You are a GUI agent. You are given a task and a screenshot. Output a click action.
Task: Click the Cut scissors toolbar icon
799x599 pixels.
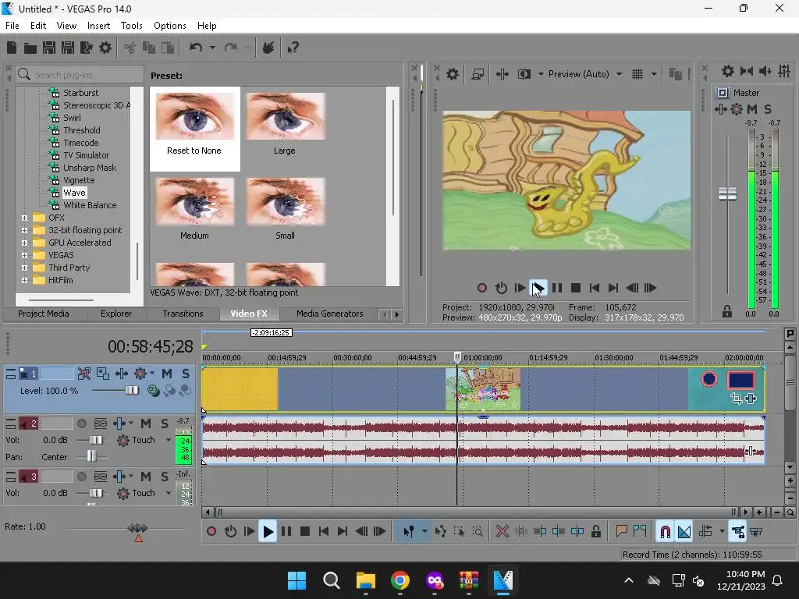point(130,48)
